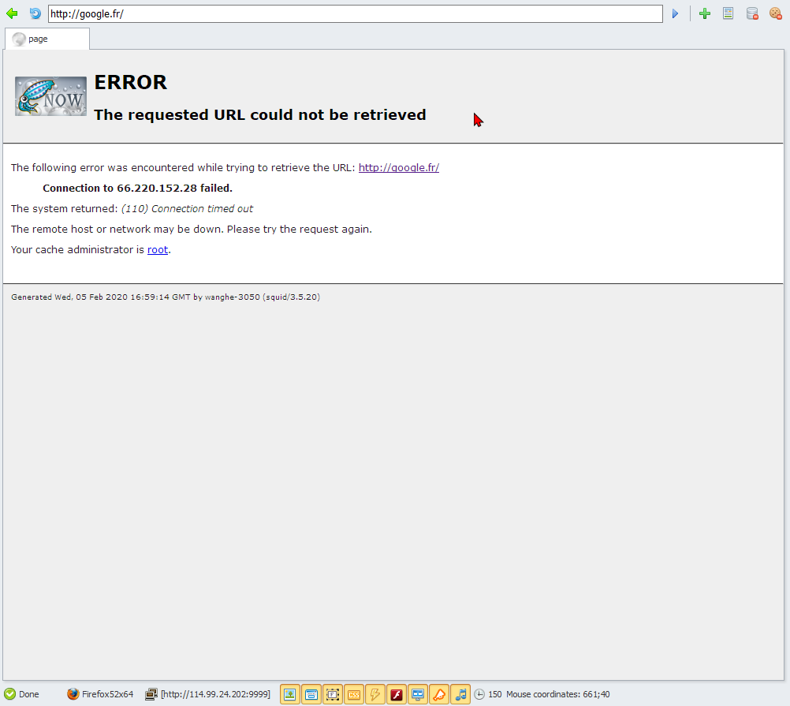Clear cookies using the cookie delete icon

[x=775, y=13]
